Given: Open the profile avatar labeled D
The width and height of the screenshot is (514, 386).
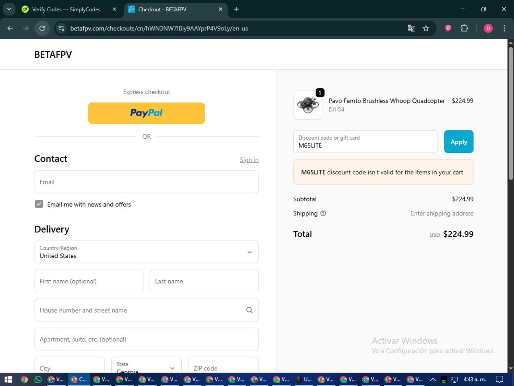Looking at the screenshot, I should click(488, 28).
